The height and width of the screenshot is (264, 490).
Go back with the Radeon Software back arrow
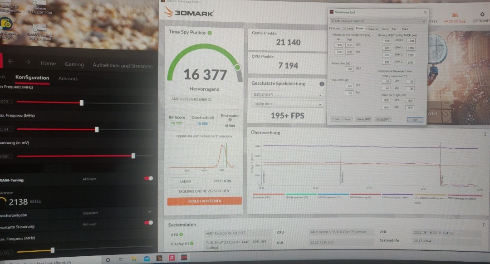click(11, 61)
